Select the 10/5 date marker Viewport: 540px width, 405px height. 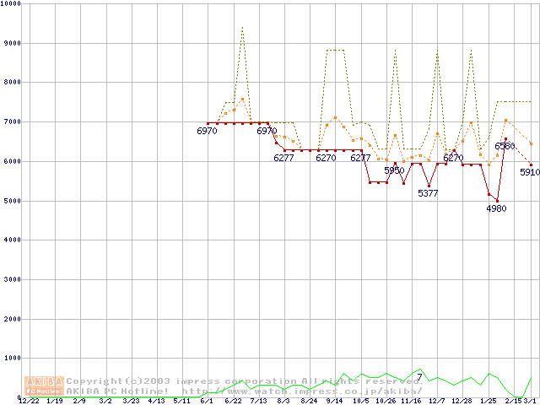tap(360, 401)
